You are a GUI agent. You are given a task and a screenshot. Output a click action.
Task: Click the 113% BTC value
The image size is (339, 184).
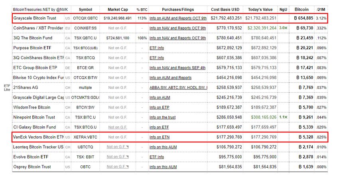(142, 18)
